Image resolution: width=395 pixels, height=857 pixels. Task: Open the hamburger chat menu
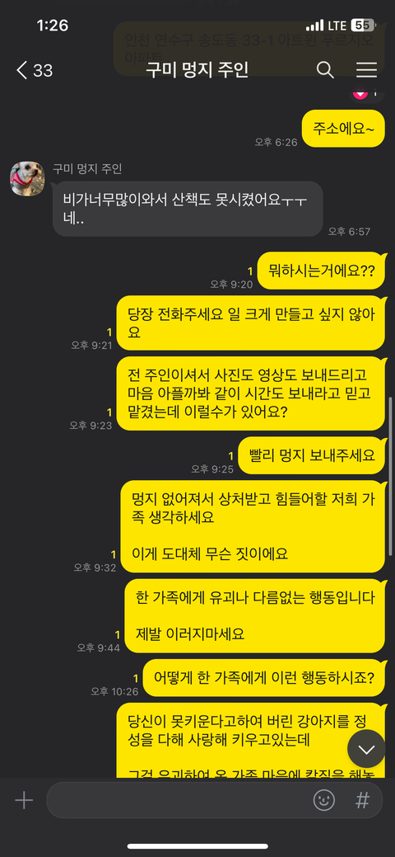[367, 70]
